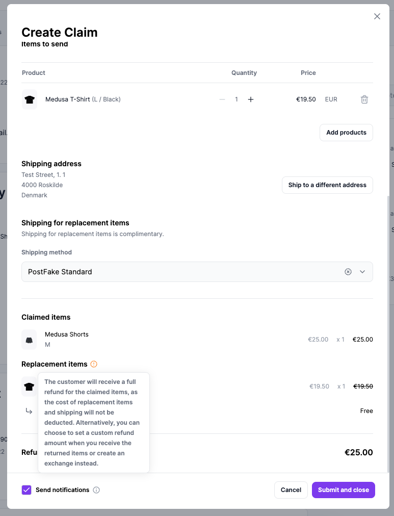Click the Medusa Shorts product thumbnail
The image size is (394, 516).
click(29, 339)
